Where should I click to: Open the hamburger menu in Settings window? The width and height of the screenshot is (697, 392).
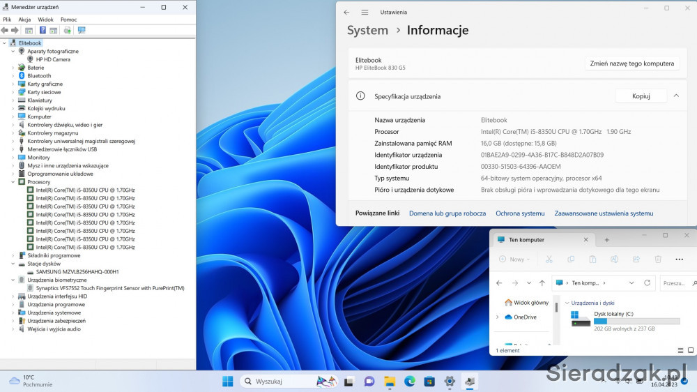365,13
